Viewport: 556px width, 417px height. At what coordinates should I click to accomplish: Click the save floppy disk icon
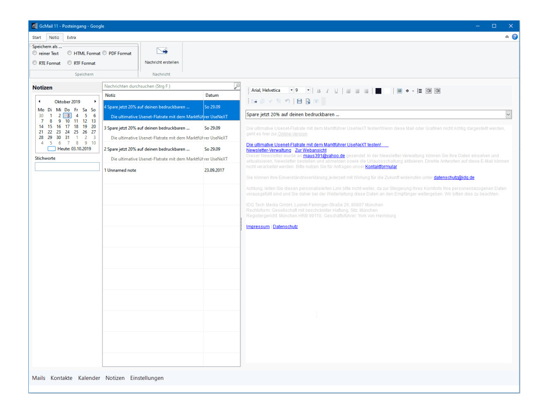(299, 101)
